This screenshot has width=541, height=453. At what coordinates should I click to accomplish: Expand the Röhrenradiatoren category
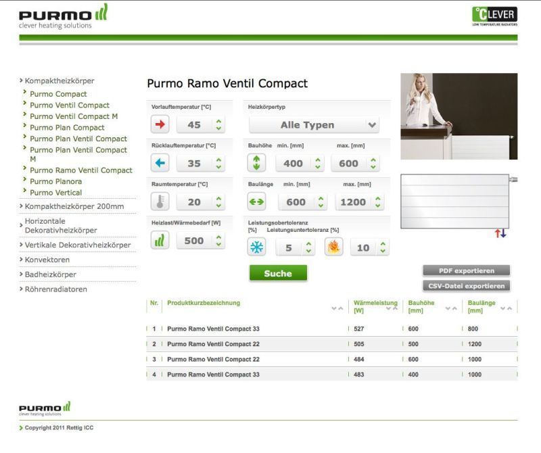click(x=56, y=289)
